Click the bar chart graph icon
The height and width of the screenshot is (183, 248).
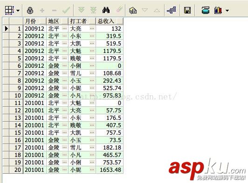pos(218,10)
